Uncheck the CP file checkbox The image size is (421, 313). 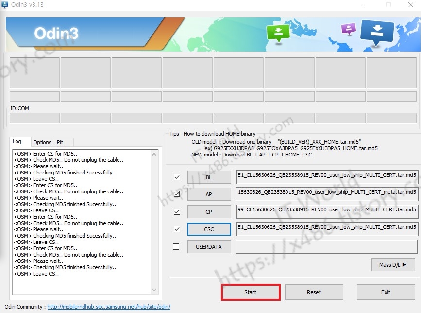point(177,212)
